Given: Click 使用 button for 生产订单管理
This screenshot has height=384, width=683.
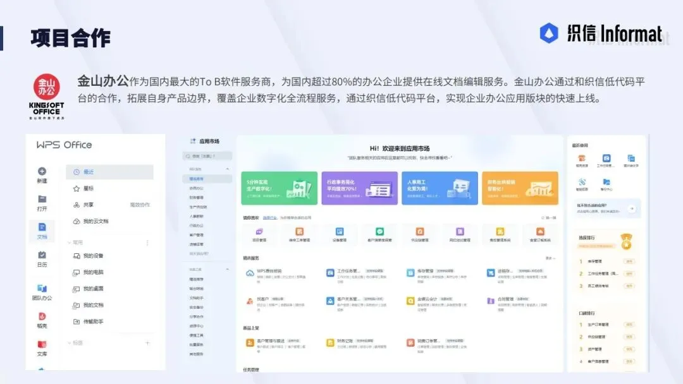Looking at the screenshot, I should (629, 325).
